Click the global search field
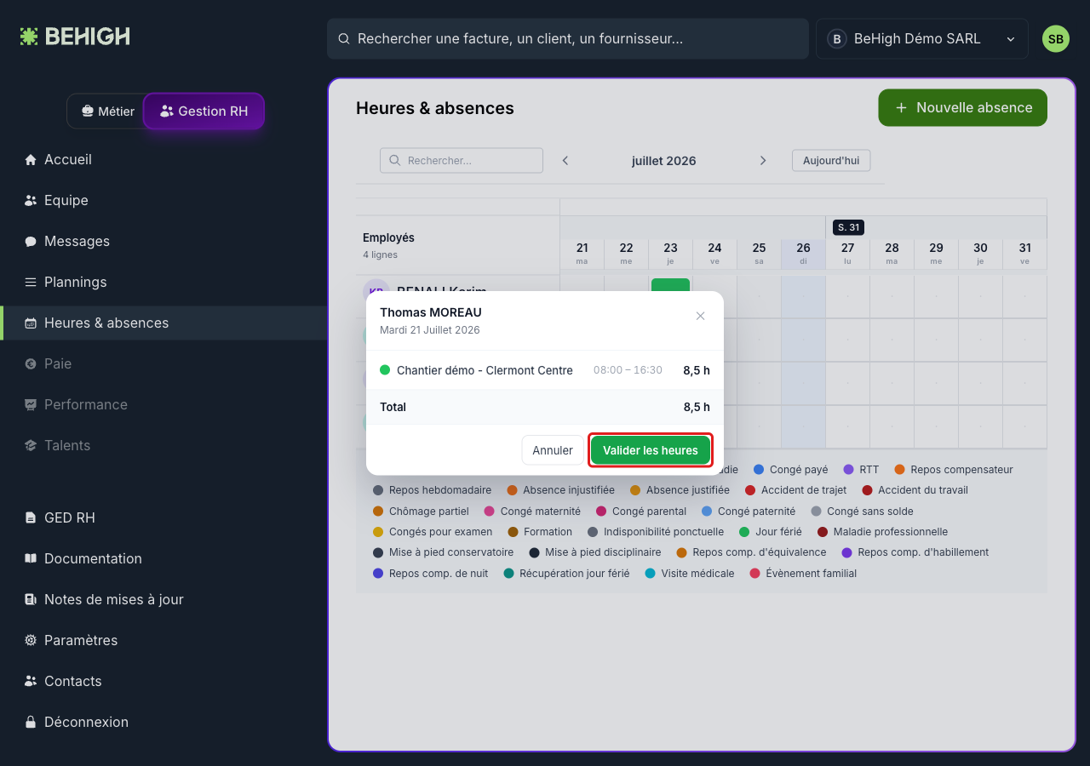Screen dimensions: 1090x766 pos(568,39)
